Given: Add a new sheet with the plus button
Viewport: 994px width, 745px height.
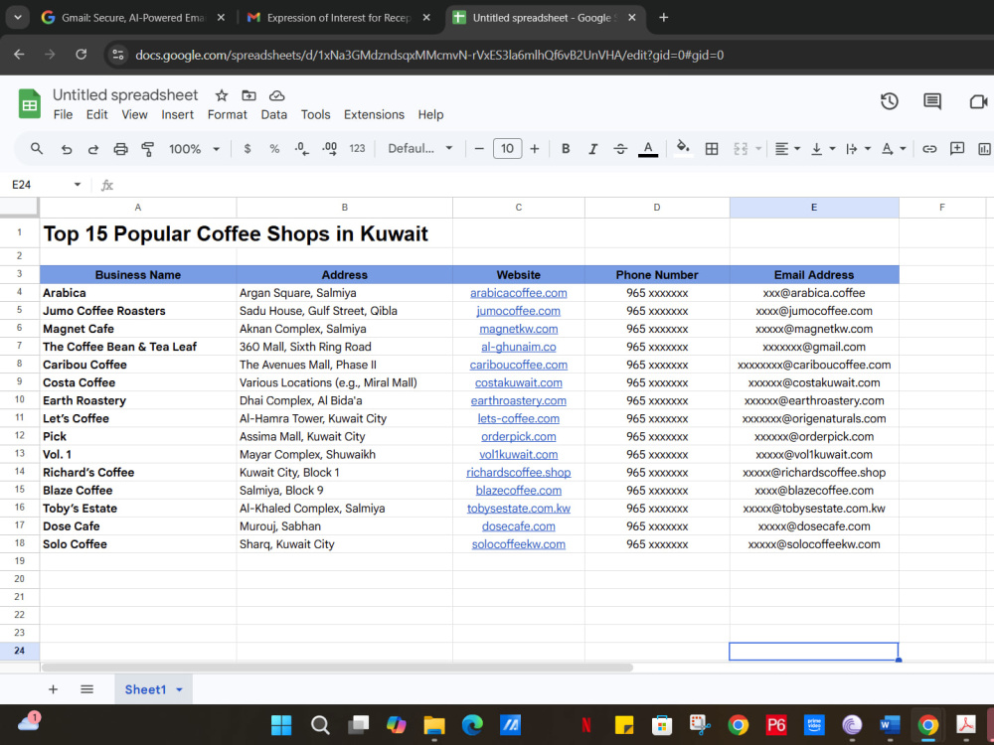Looking at the screenshot, I should pos(54,689).
